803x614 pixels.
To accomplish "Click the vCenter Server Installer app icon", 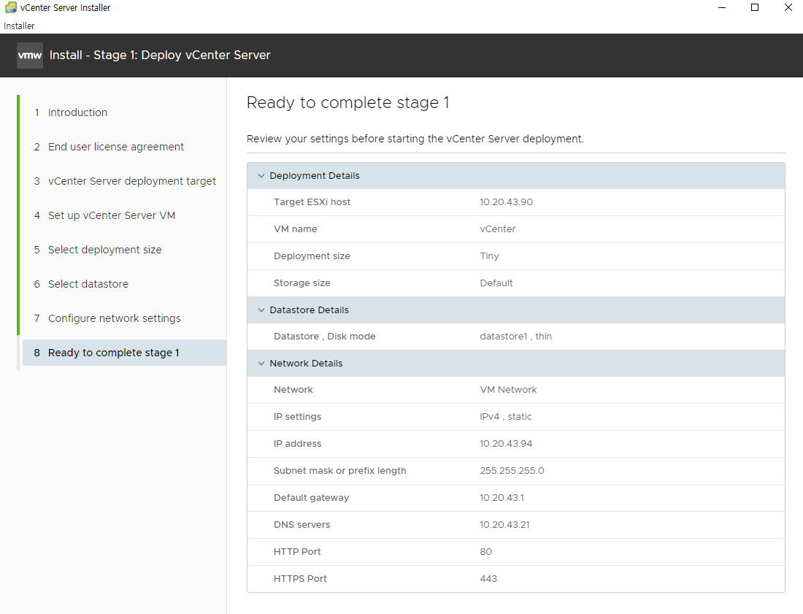I will click(x=11, y=8).
